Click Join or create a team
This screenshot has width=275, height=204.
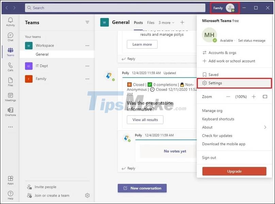click(x=48, y=195)
